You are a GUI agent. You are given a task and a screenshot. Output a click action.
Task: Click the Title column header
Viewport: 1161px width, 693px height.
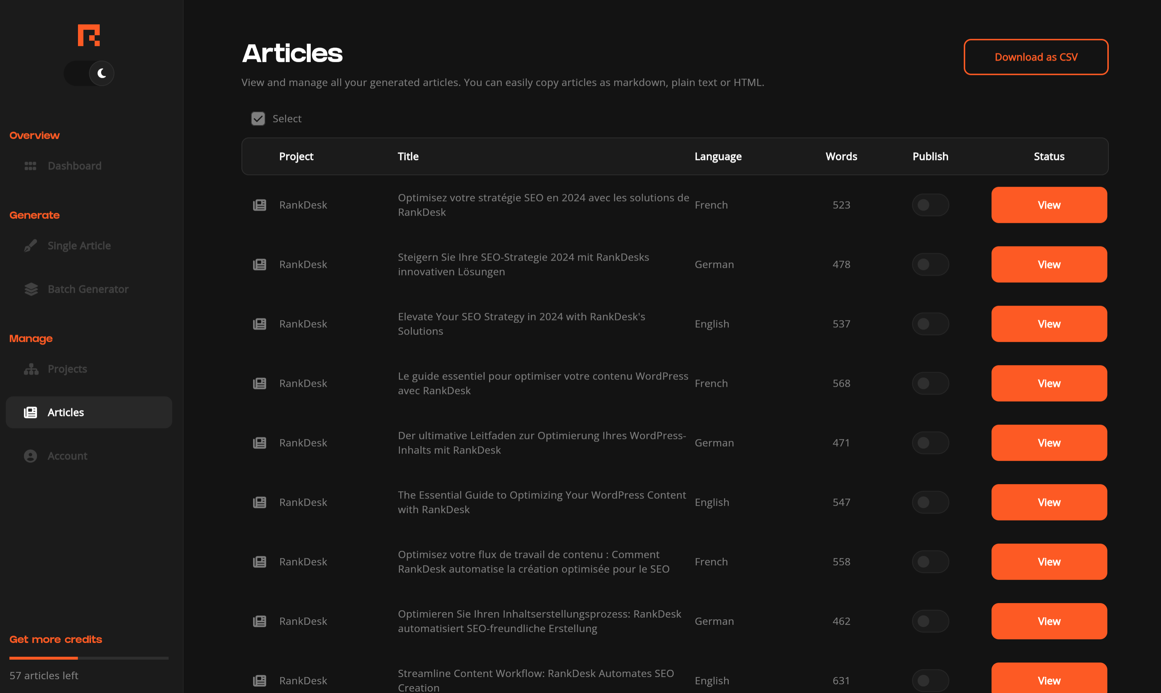coord(408,157)
